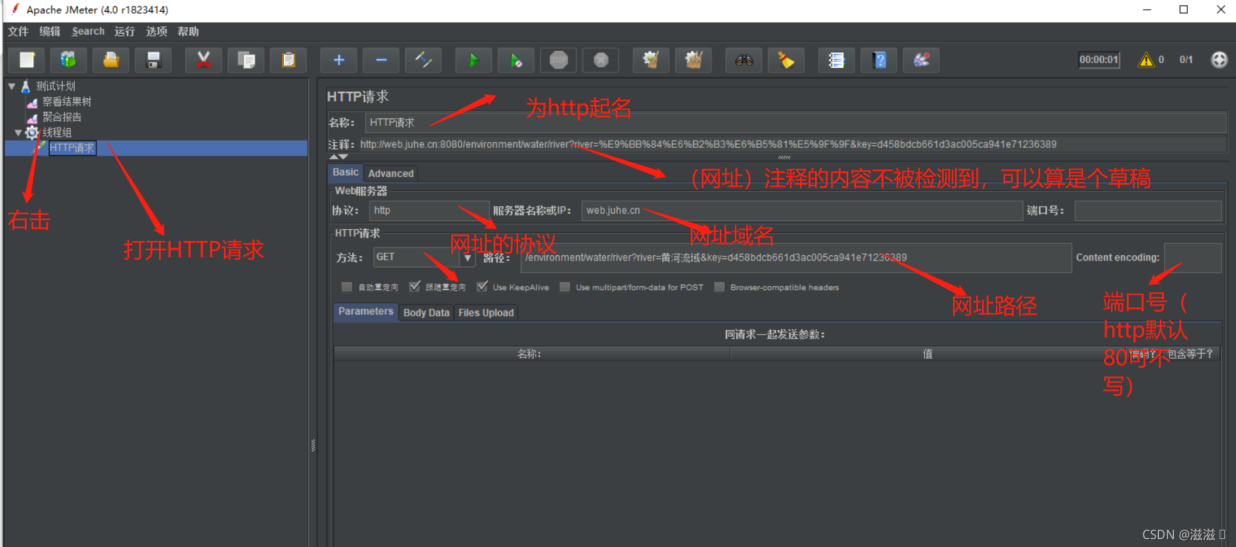Click the Collapse All minus icon
The height and width of the screenshot is (547, 1236).
[x=381, y=60]
